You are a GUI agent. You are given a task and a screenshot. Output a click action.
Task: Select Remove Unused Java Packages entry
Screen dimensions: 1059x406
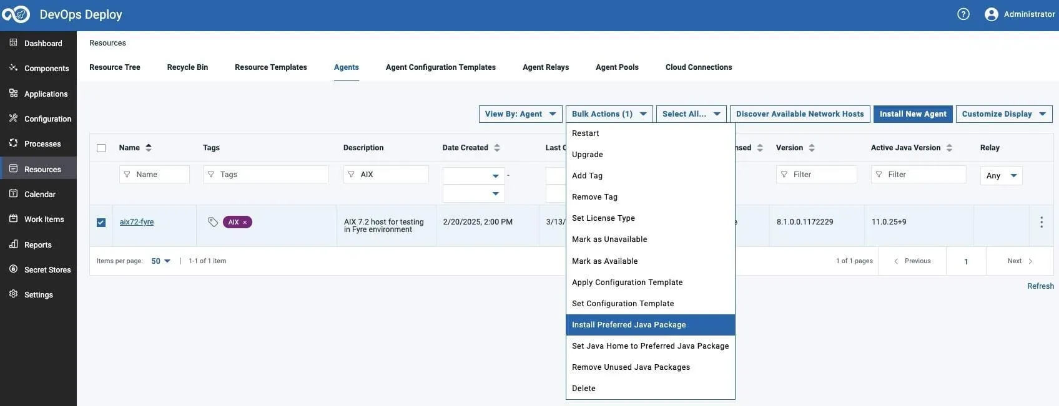[x=650, y=367]
